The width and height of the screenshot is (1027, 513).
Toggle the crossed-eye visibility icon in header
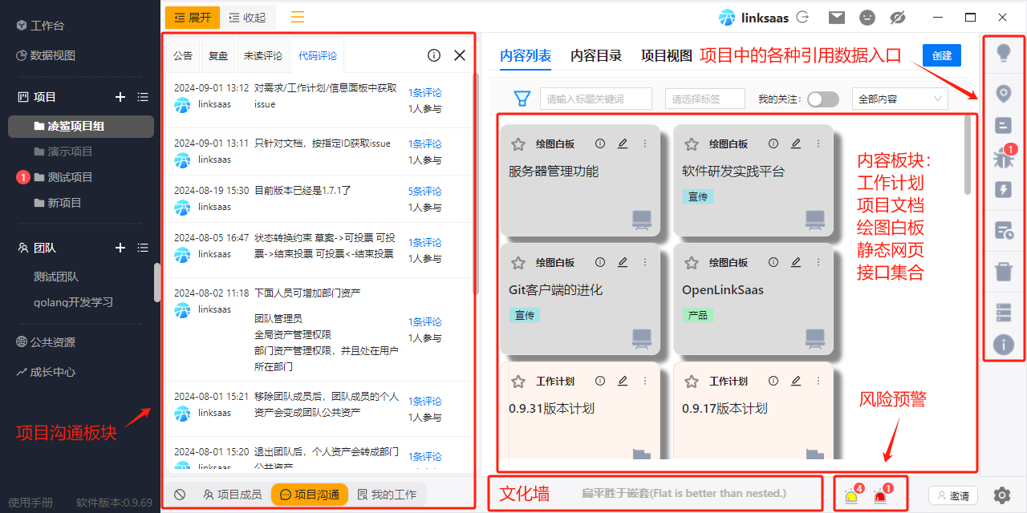click(x=898, y=17)
